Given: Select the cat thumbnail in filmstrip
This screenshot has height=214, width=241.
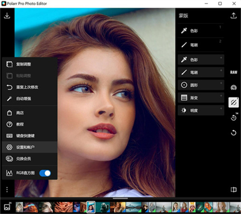Looking at the screenshot, I should (19, 207).
